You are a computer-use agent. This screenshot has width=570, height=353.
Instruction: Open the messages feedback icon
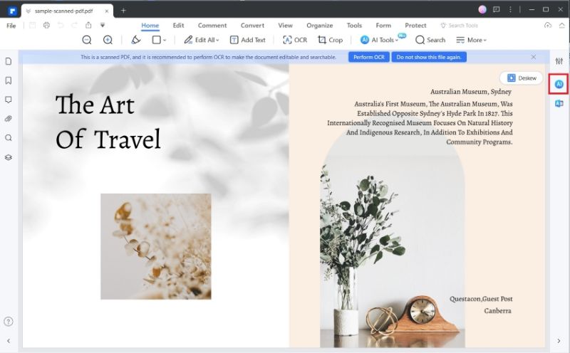coord(497,10)
